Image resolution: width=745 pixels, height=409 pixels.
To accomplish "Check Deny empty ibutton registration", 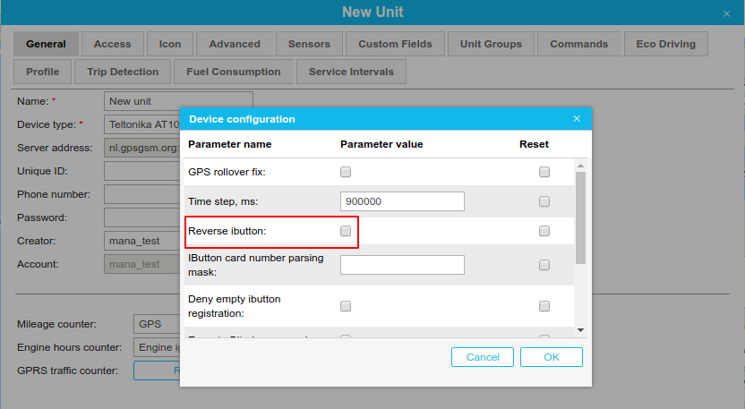I will [346, 306].
